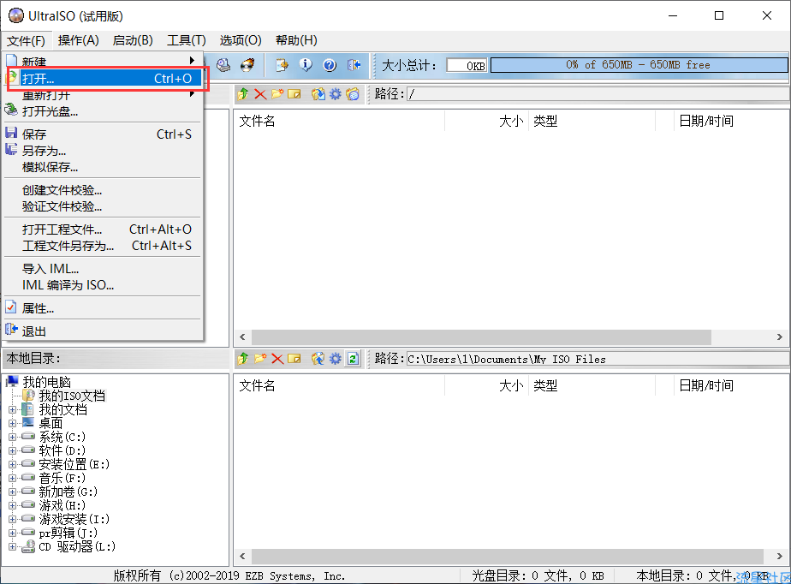Open the 操作(A) menu
The width and height of the screenshot is (791, 584).
click(x=78, y=40)
